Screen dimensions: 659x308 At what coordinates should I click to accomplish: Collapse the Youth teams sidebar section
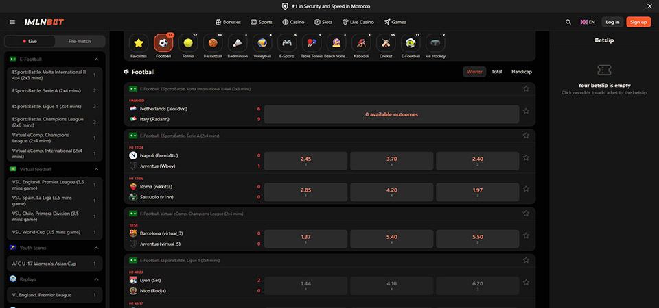[x=96, y=248]
